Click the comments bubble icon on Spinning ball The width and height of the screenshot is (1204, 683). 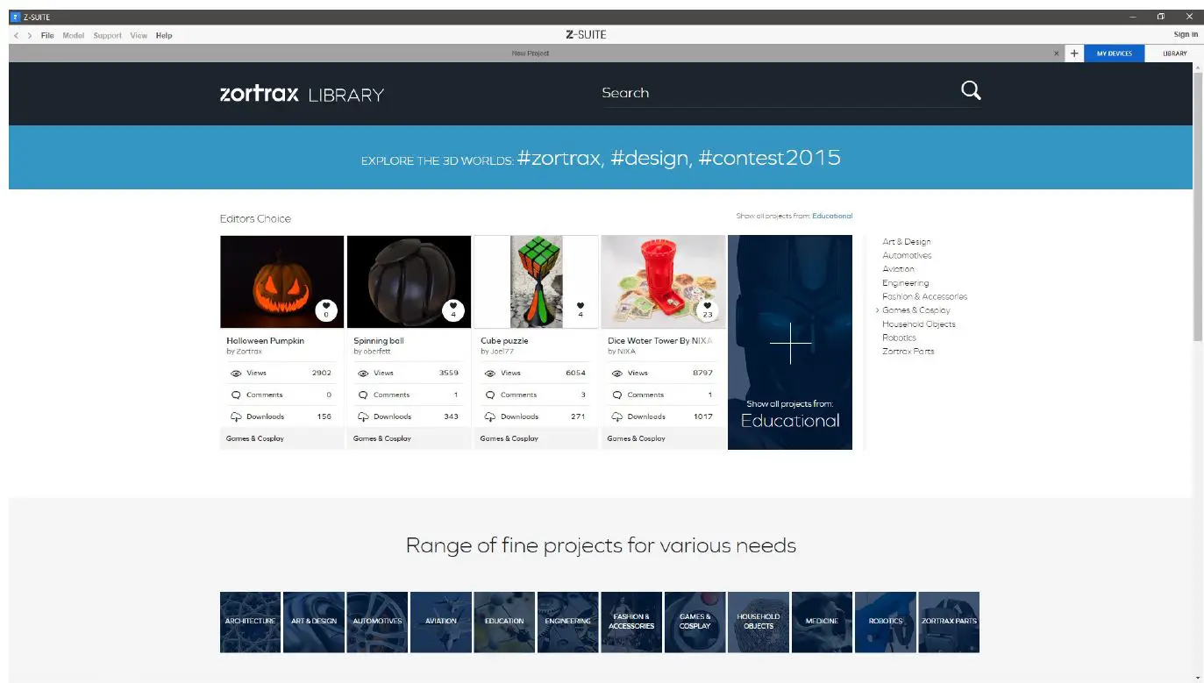point(364,395)
